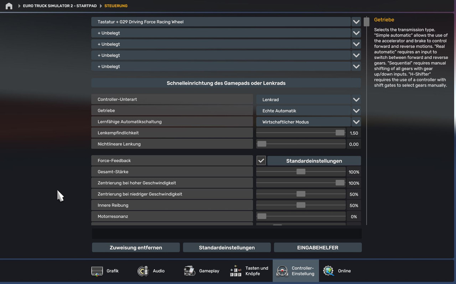Click the Lenkempfindlichkeit slider handle

click(340, 133)
